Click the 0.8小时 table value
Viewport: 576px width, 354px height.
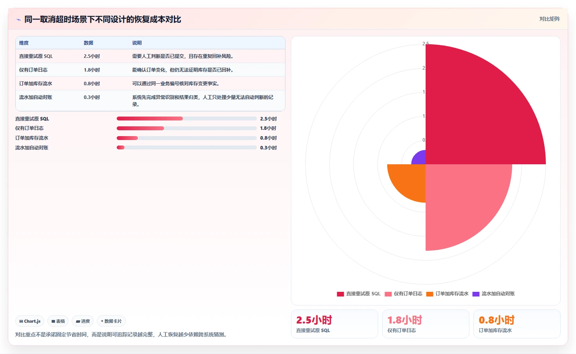point(92,84)
